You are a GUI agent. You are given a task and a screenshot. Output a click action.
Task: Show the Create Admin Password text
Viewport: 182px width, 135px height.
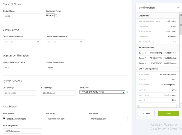(38, 42)
